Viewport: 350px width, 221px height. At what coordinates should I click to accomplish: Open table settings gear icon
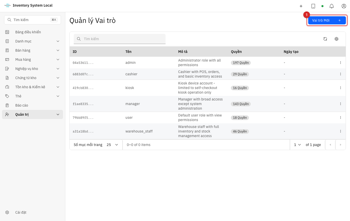pos(336,39)
